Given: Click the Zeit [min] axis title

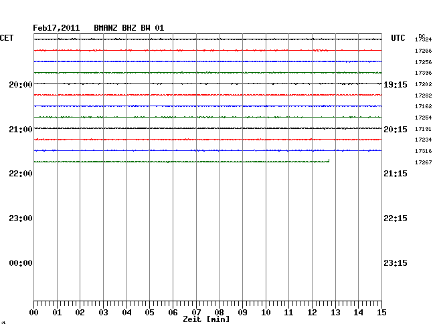Looking at the screenshot, I should pos(206,319).
